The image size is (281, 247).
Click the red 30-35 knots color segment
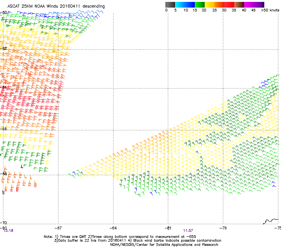229,5
